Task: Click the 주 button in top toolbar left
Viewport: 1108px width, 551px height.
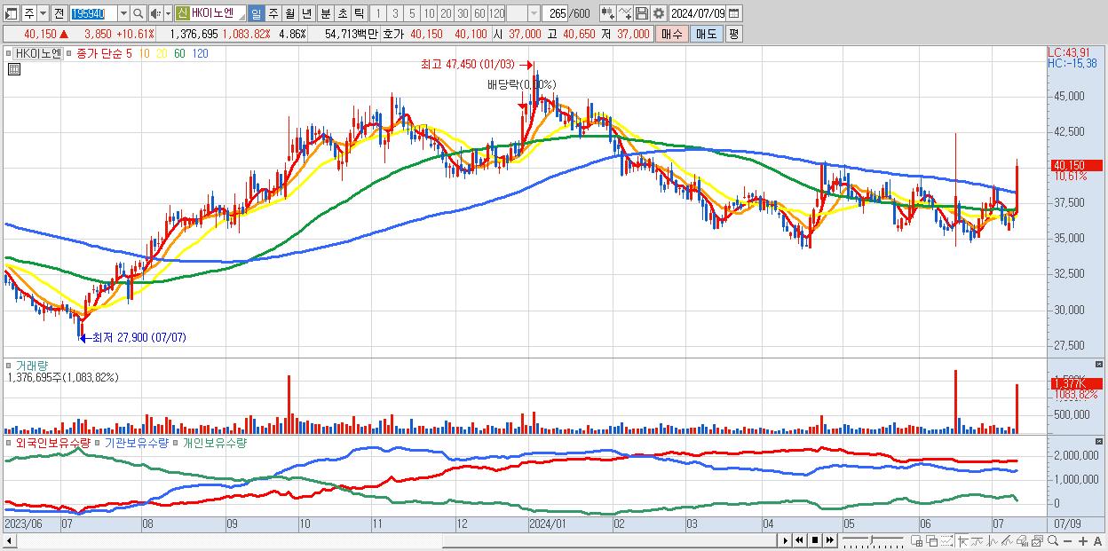Action: pos(29,13)
